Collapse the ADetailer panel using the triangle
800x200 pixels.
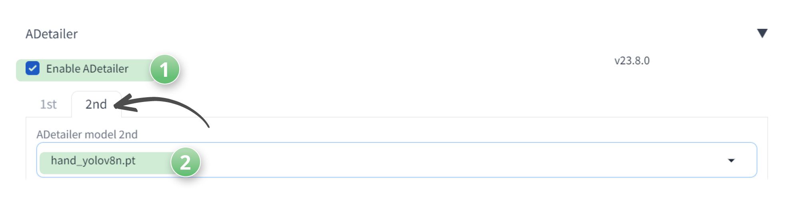[762, 33]
